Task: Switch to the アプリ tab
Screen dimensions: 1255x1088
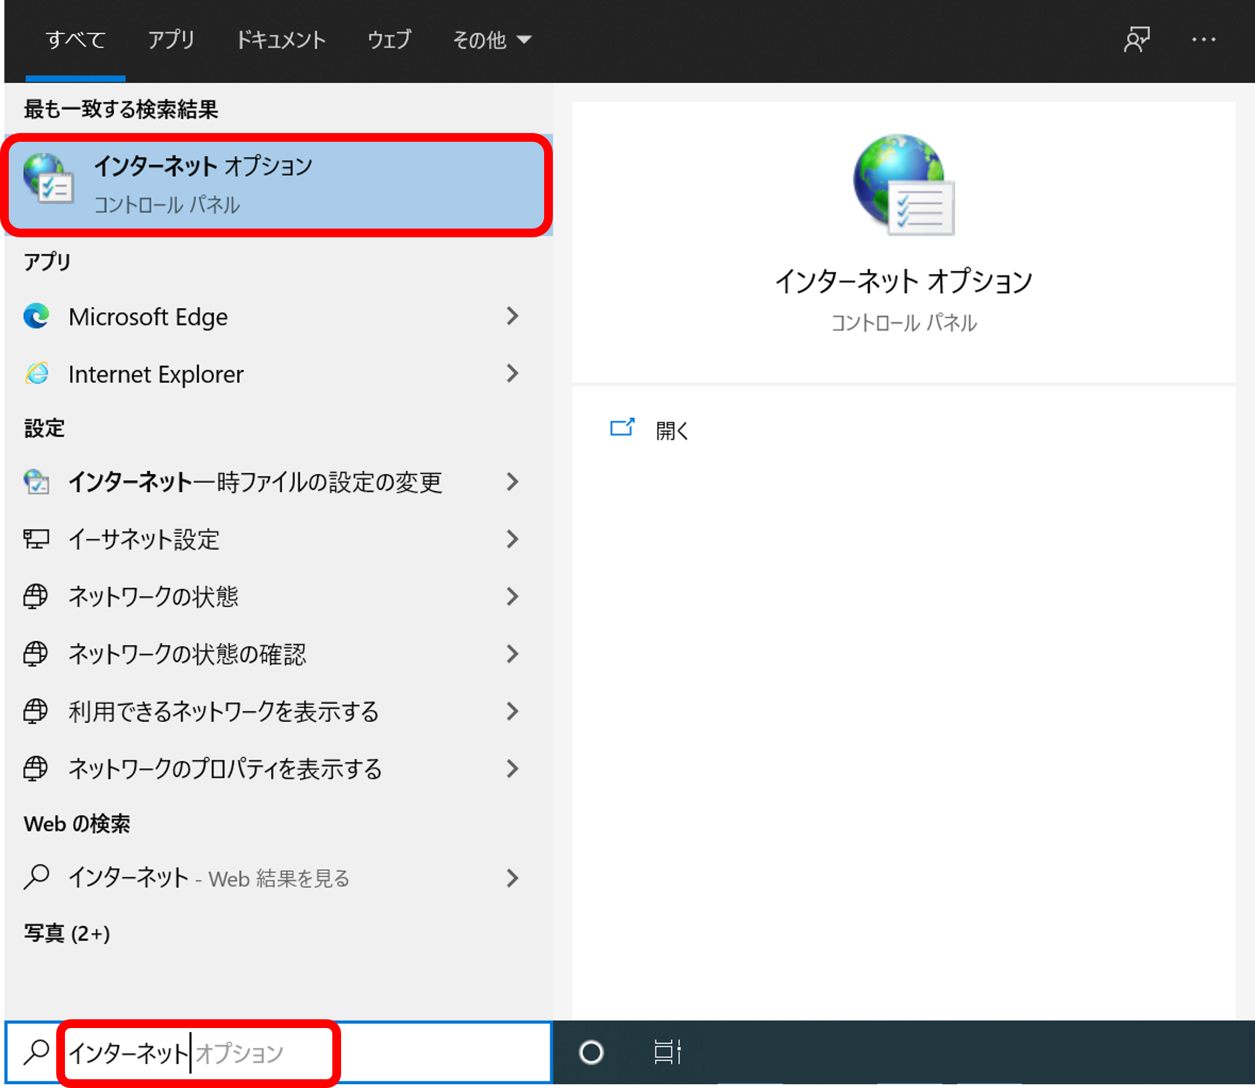Action: (x=171, y=40)
